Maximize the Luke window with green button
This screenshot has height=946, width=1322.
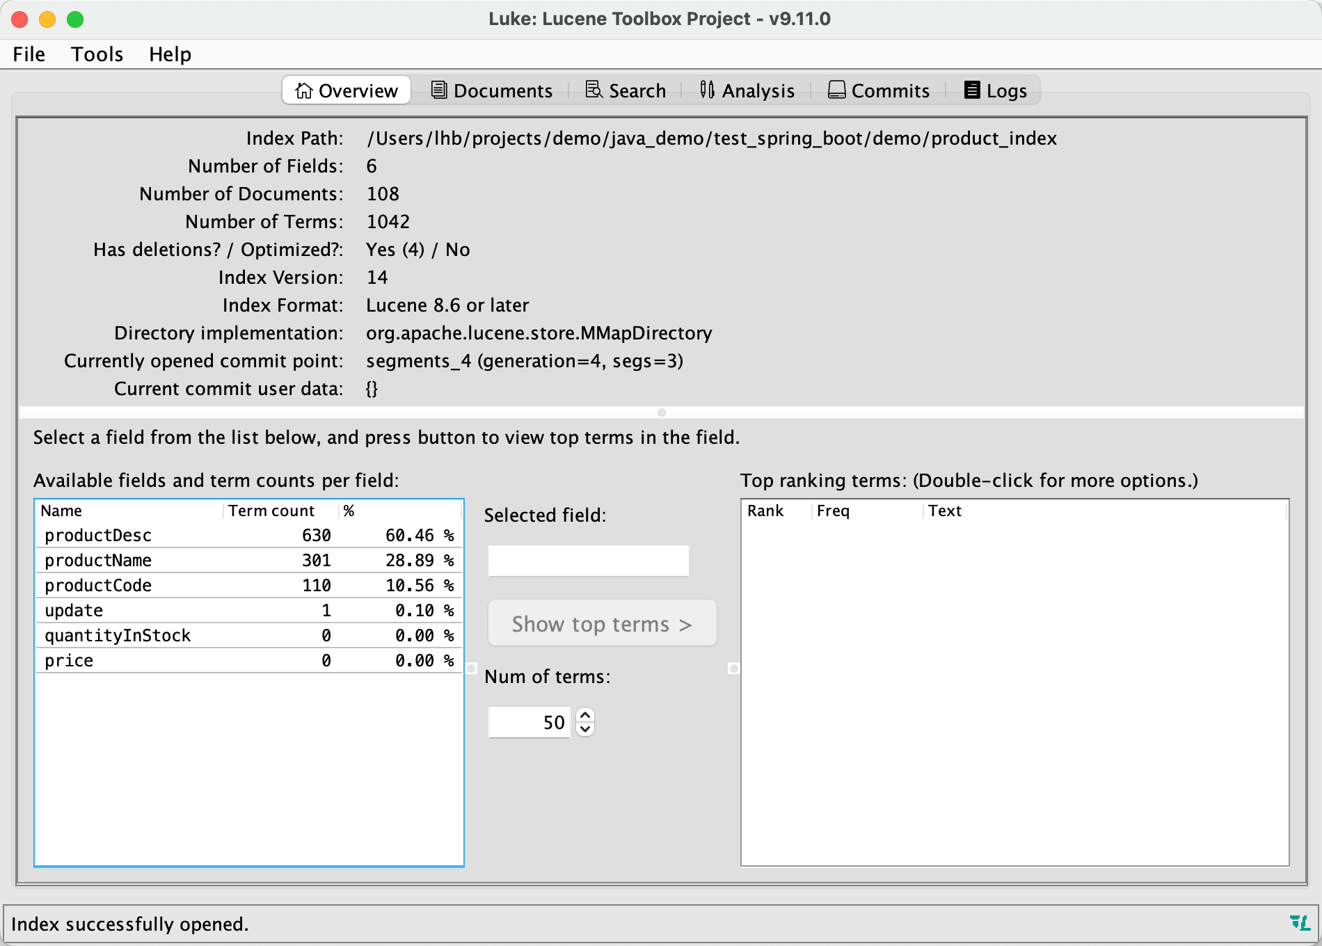tap(75, 19)
